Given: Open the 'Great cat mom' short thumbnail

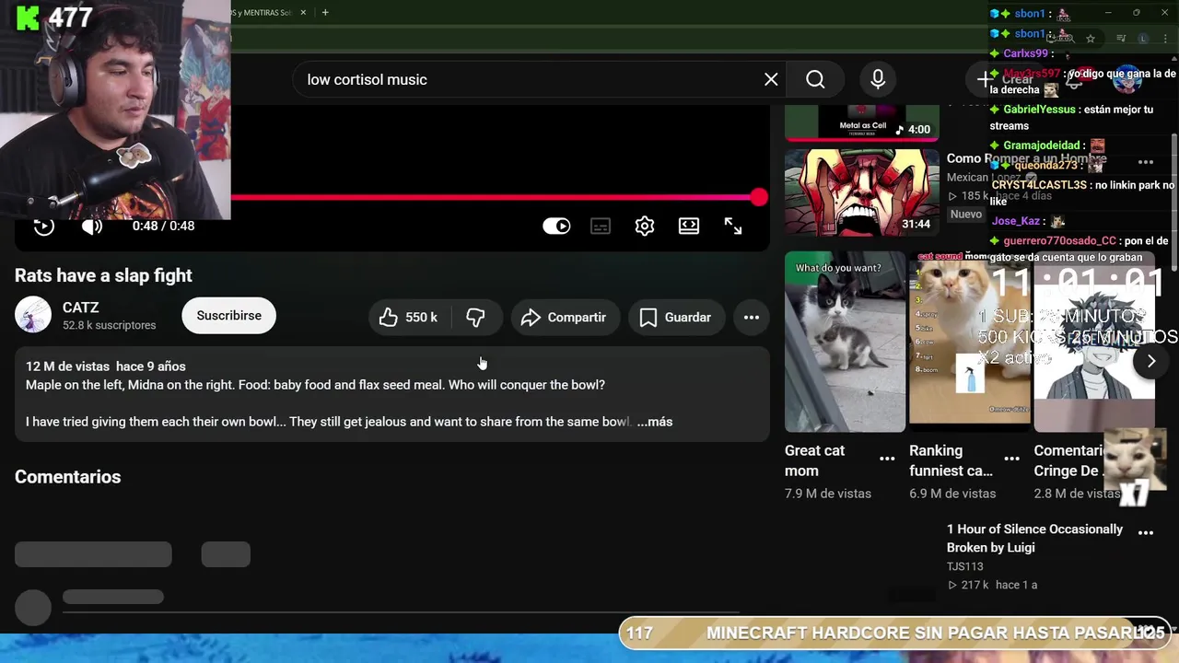Looking at the screenshot, I should click(x=845, y=342).
